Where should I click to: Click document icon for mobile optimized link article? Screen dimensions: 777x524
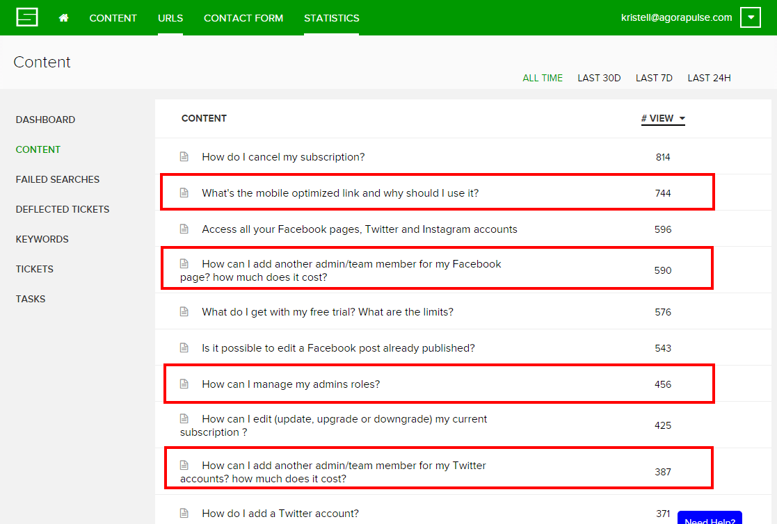coord(184,193)
